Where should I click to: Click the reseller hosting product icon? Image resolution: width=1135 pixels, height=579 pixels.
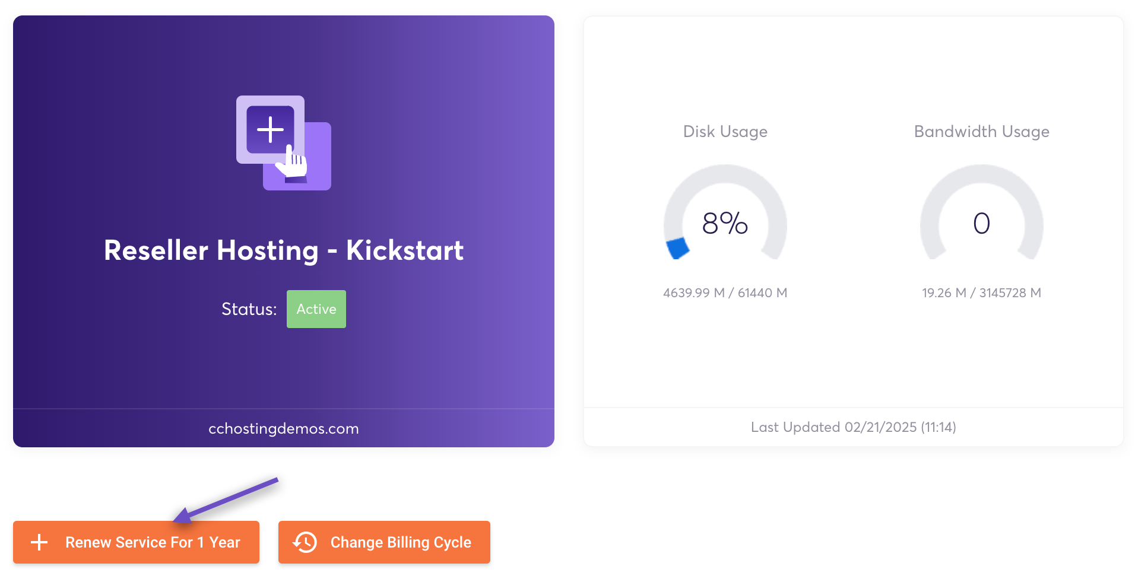point(283,143)
